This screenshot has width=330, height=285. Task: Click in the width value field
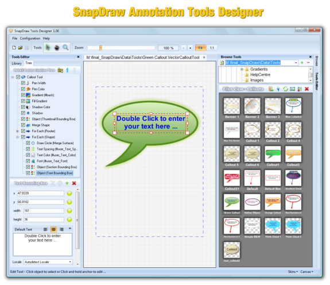pyautogui.click(x=44, y=211)
